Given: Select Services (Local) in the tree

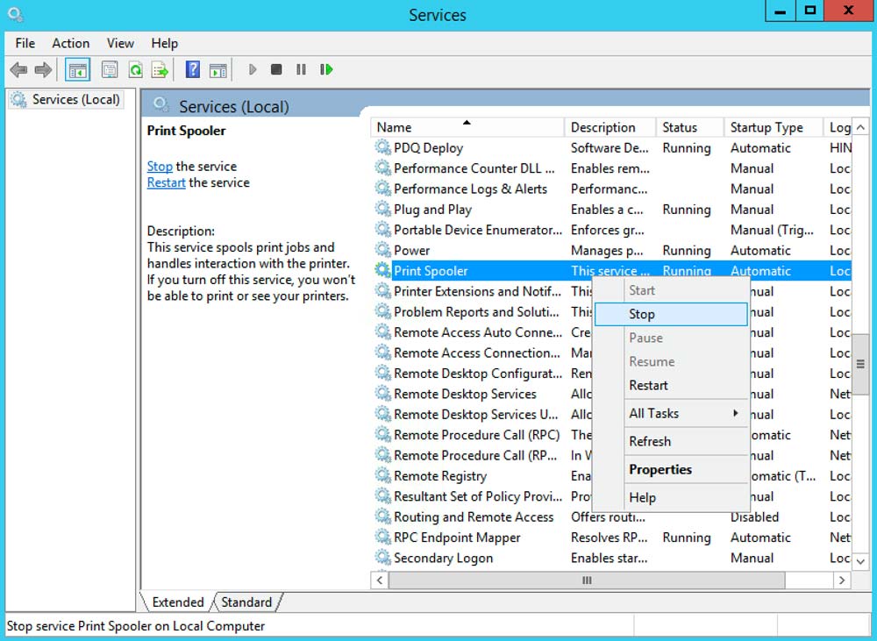Looking at the screenshot, I should (x=75, y=100).
